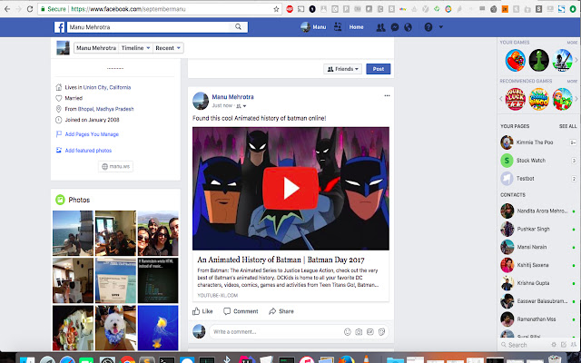Click the search magnifier icon
Image resolution: width=581 pixels, height=363 pixels.
[x=238, y=26]
